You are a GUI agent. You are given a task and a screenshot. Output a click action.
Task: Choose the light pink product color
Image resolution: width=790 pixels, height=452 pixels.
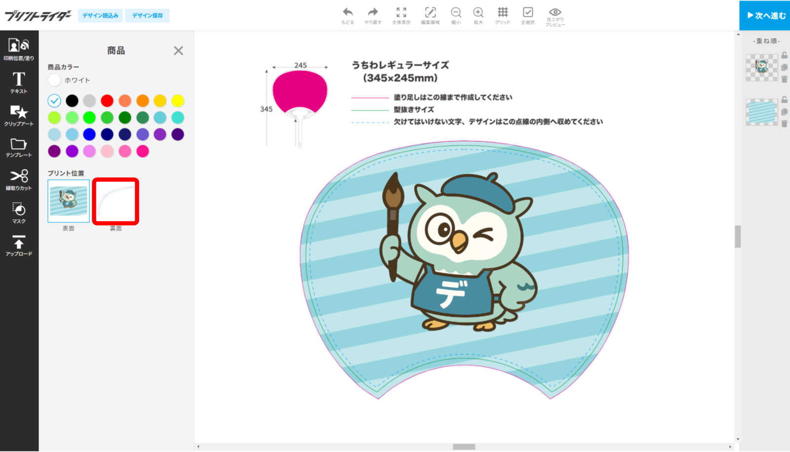pos(107,151)
